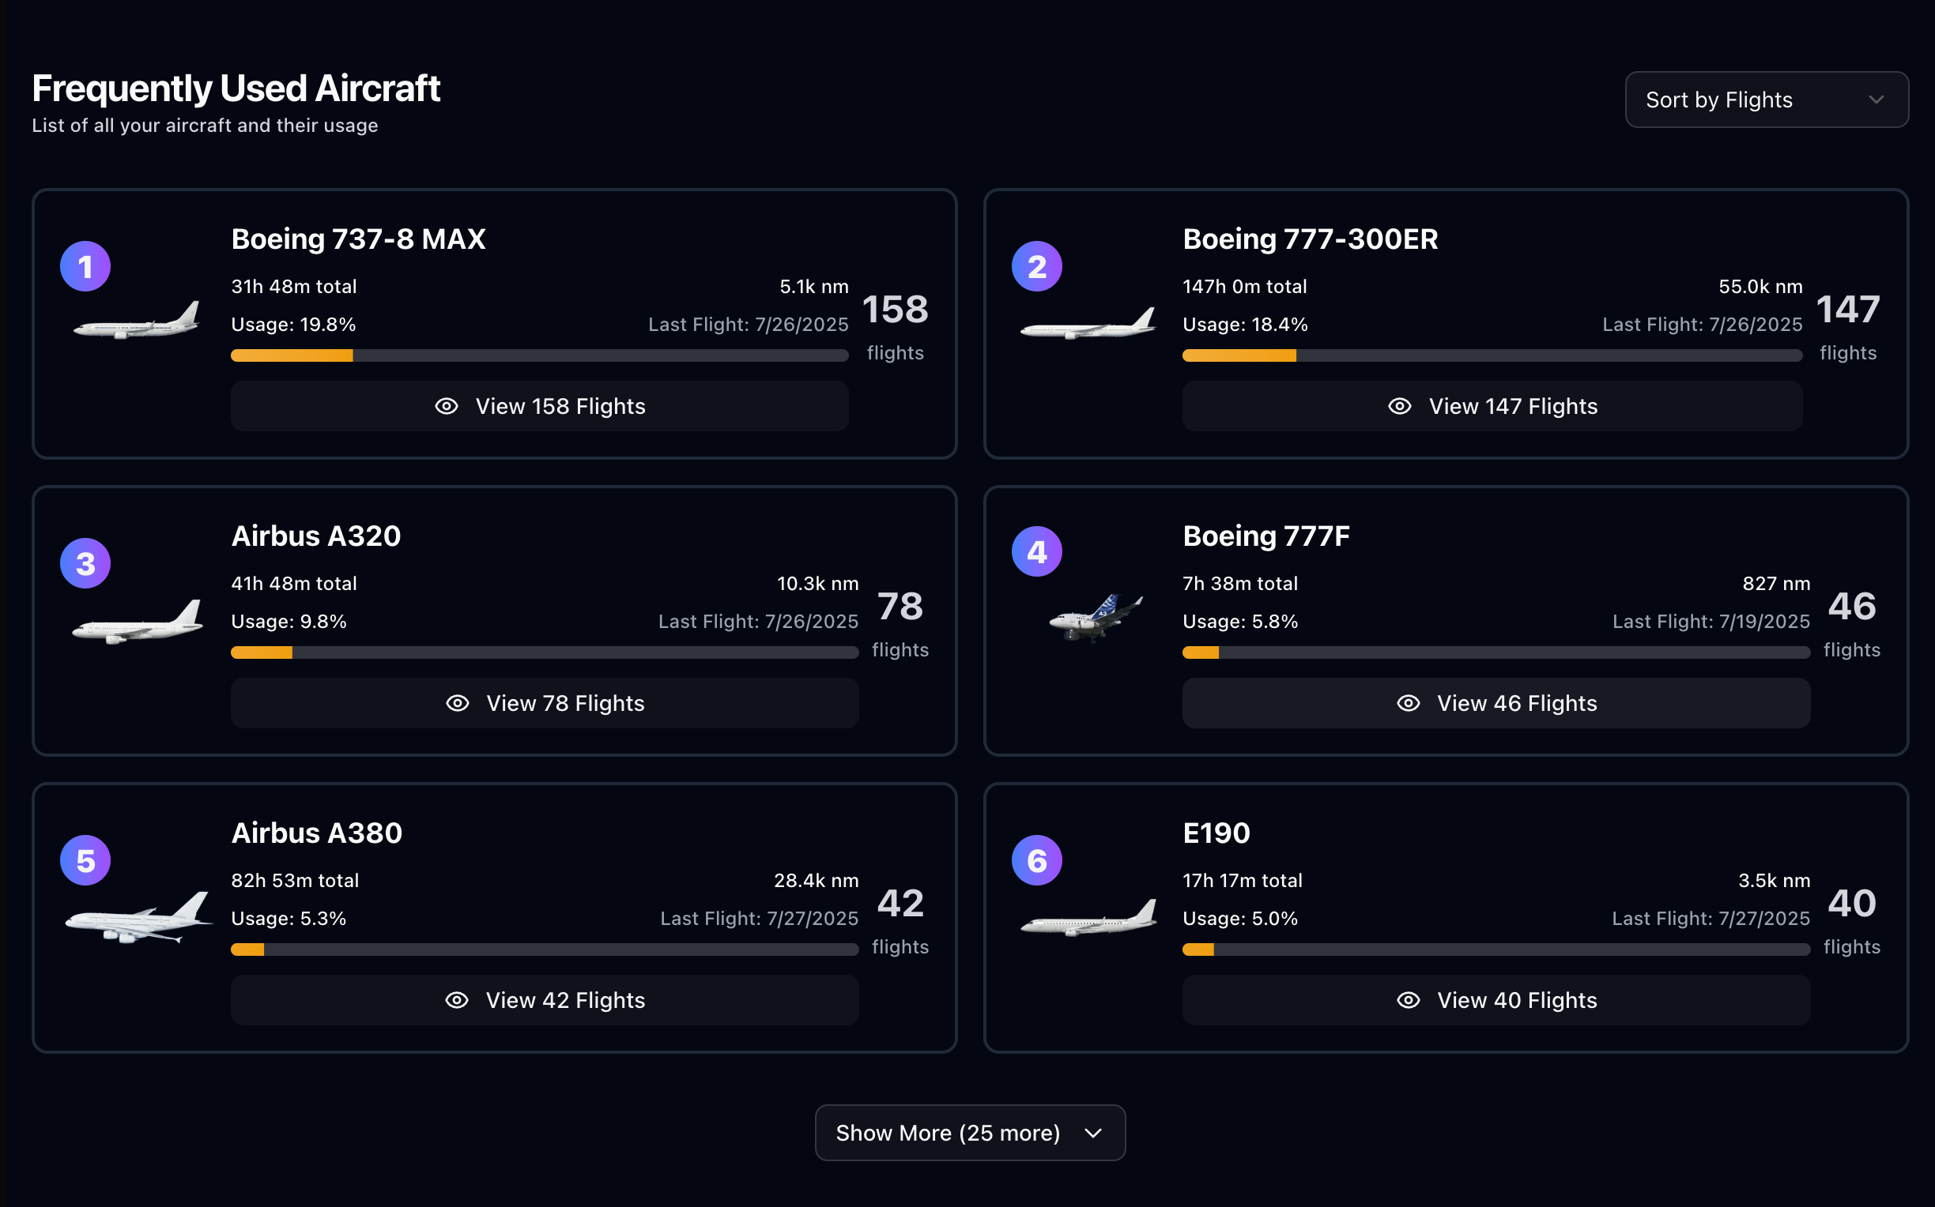The height and width of the screenshot is (1207, 1935).
Task: Click the Boeing 737-8 MAX usage progress bar
Action: [x=539, y=356]
